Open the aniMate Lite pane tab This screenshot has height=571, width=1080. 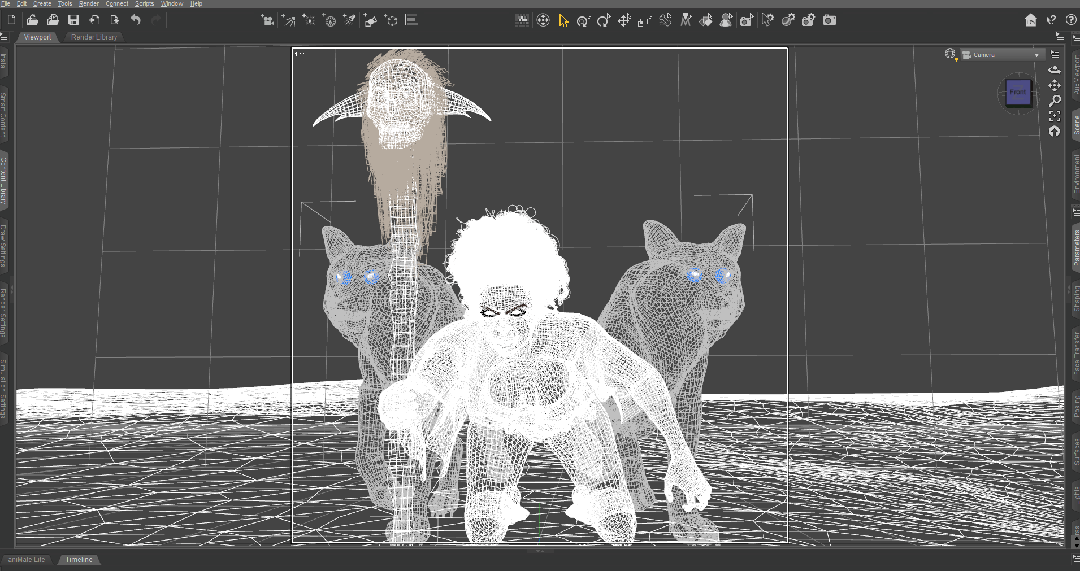(27, 560)
